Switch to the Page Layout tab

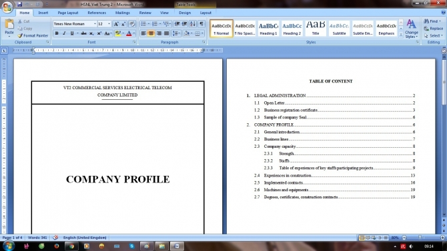click(68, 13)
